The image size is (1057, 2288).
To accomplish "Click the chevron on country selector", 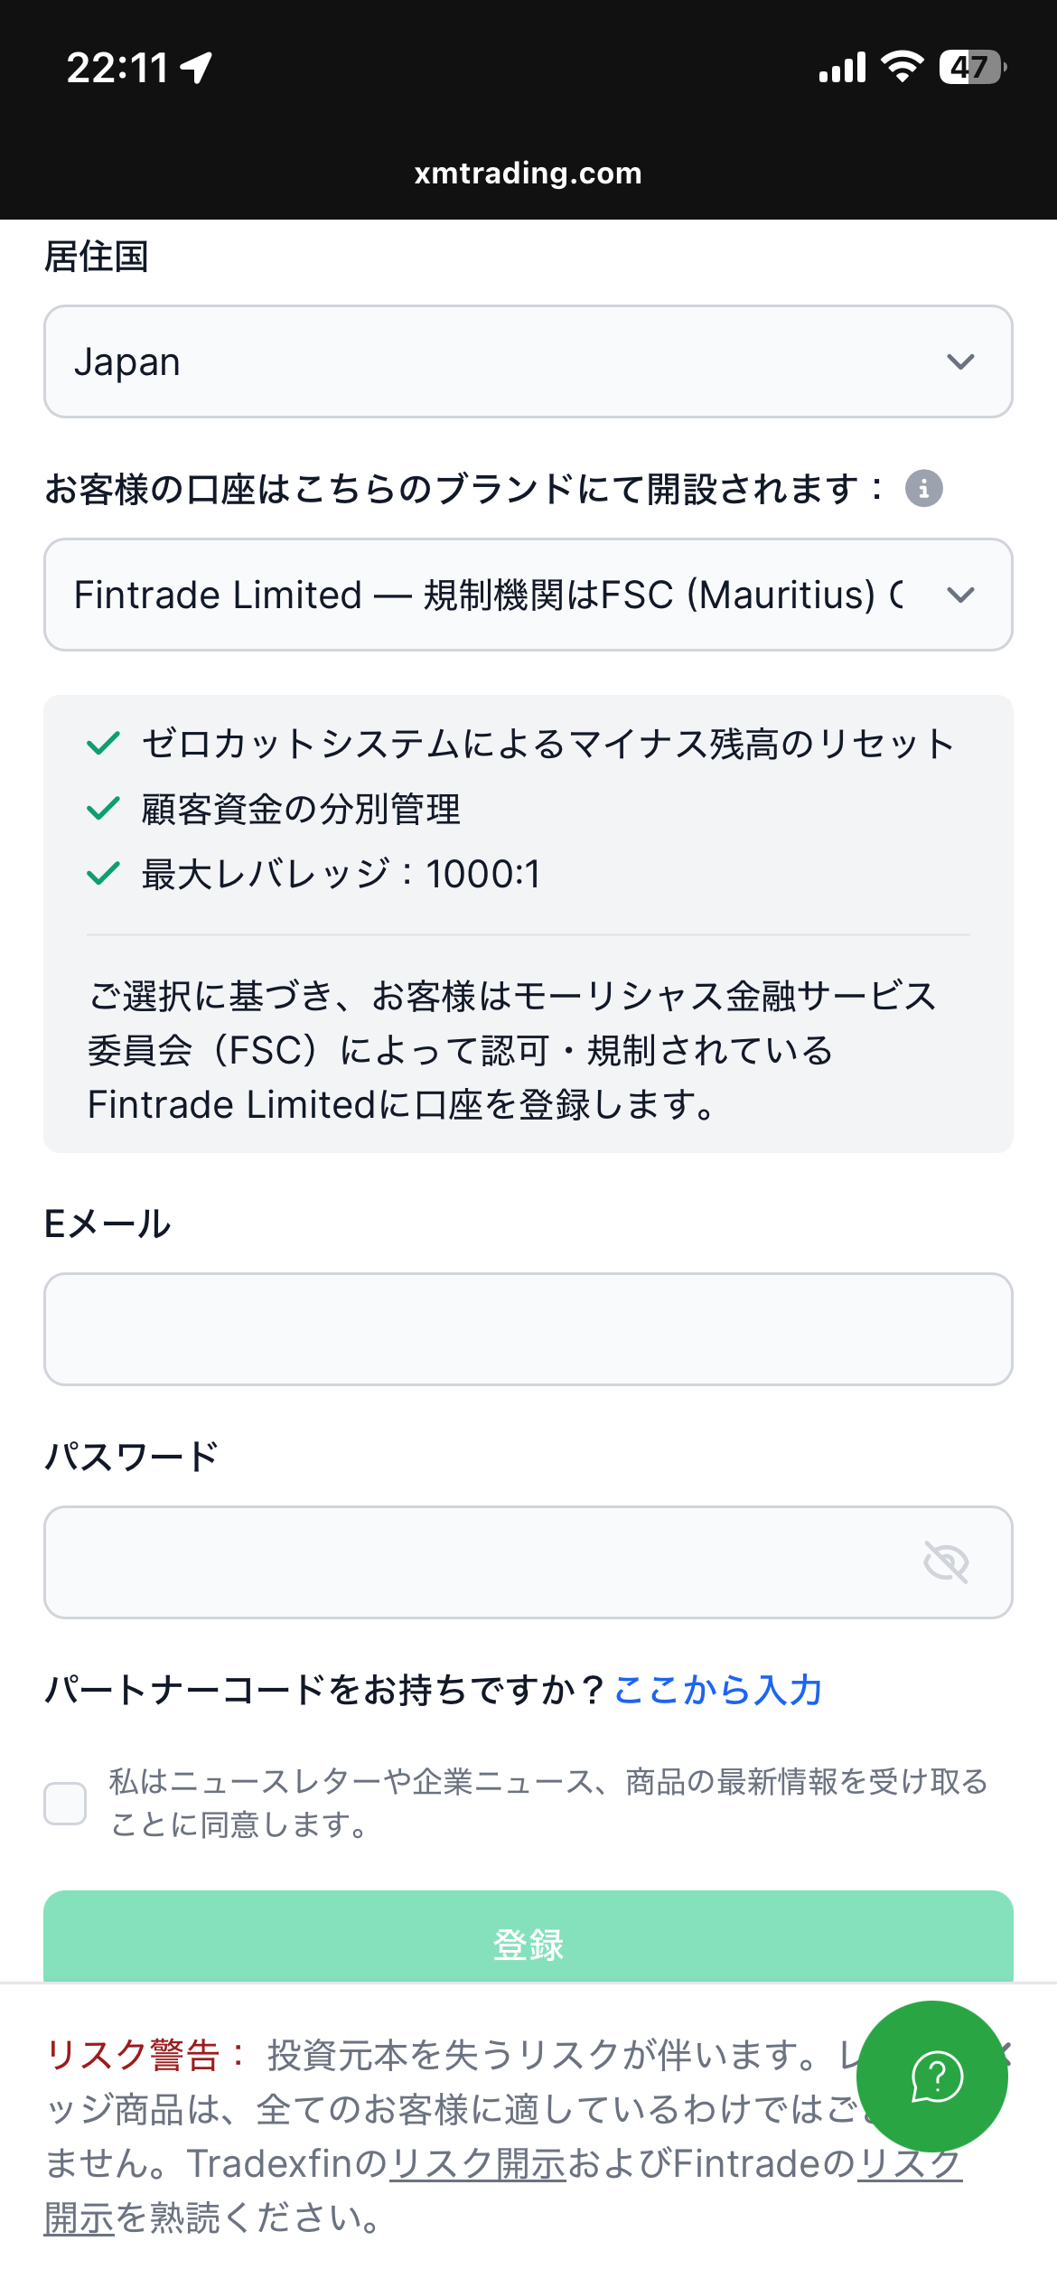I will point(960,361).
